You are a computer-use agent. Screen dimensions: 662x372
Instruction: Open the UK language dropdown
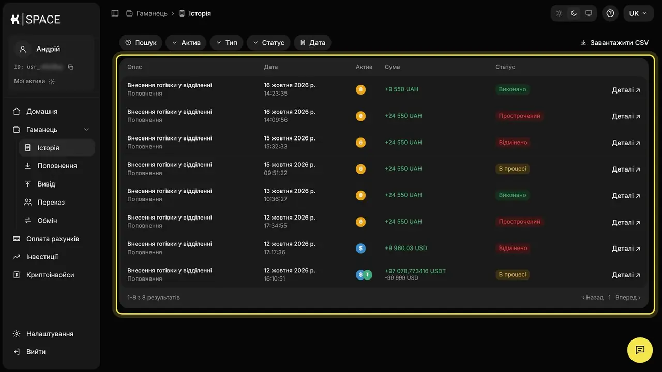click(x=639, y=13)
